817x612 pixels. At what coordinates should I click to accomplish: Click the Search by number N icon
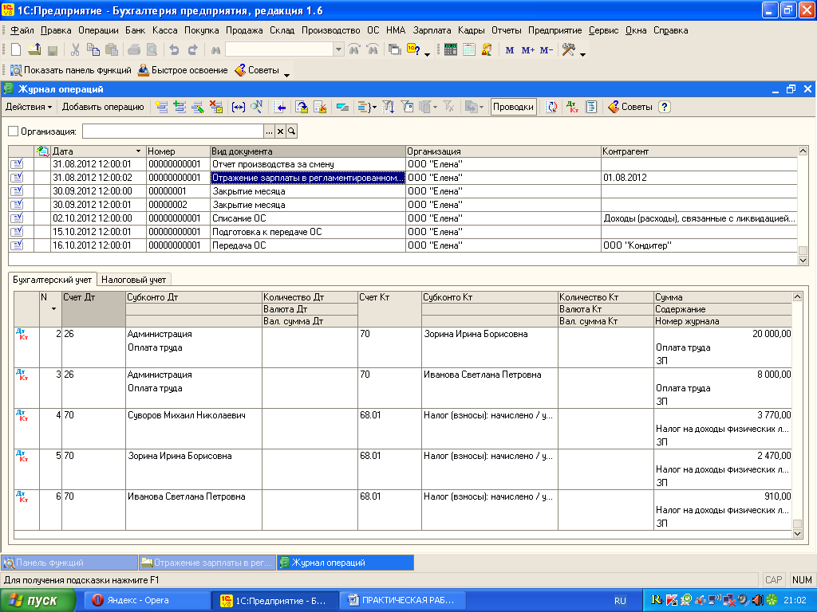256,108
